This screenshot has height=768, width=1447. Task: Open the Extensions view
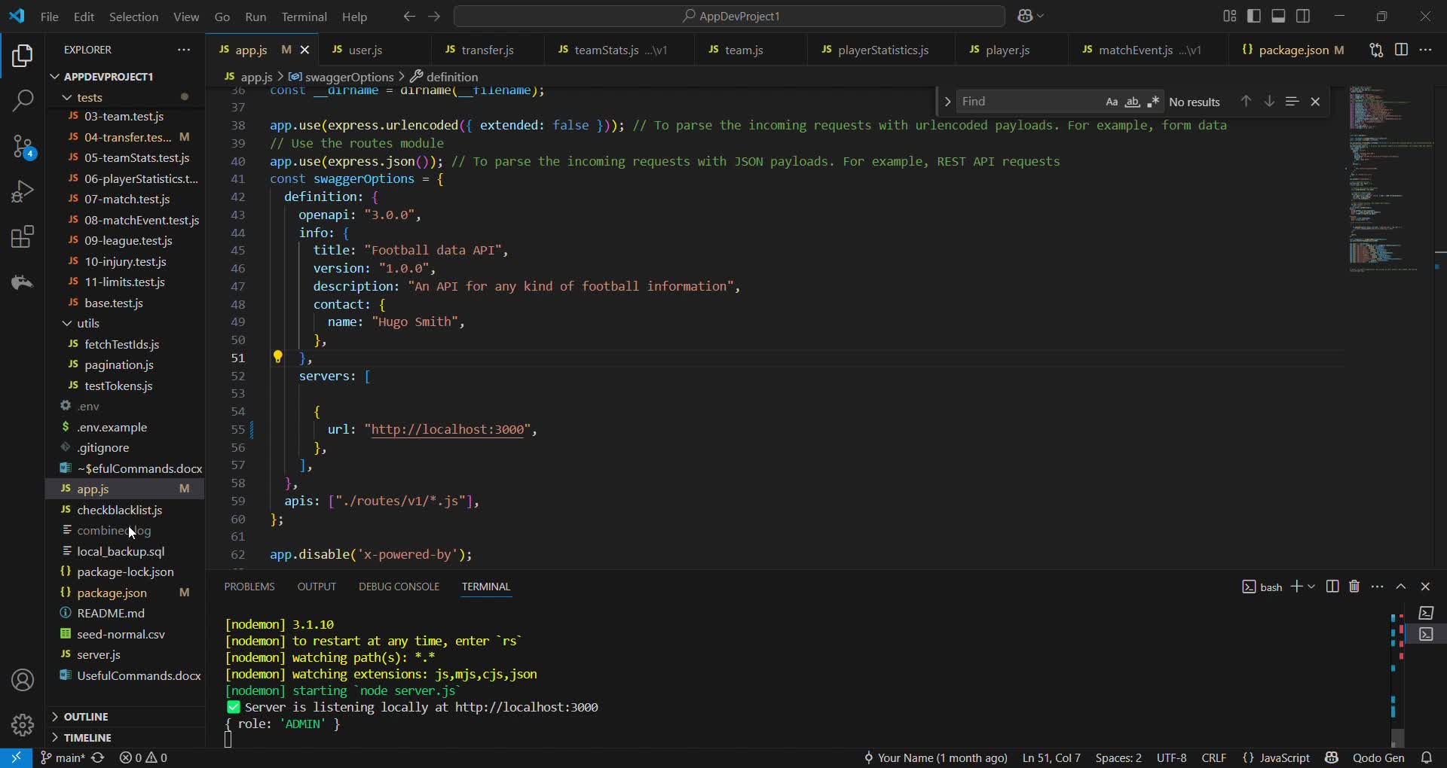tap(23, 237)
